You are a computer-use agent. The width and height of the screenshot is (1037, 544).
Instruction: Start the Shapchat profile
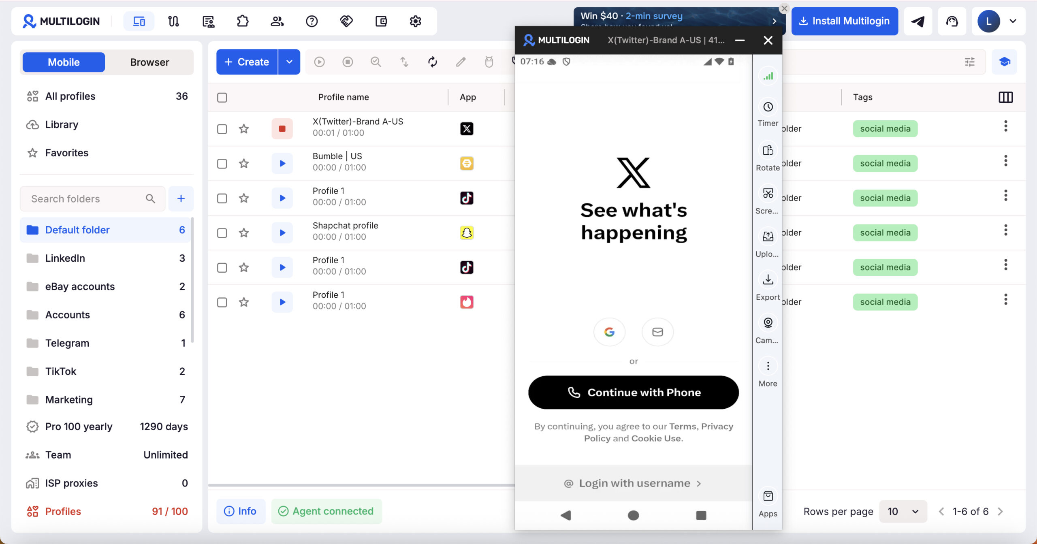click(x=282, y=233)
